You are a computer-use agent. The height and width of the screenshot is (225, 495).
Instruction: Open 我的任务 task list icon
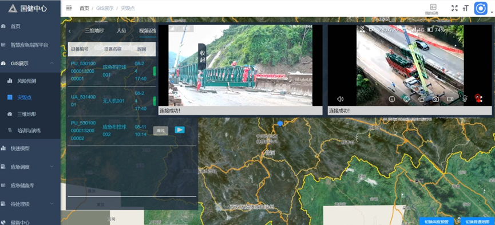pos(433,9)
